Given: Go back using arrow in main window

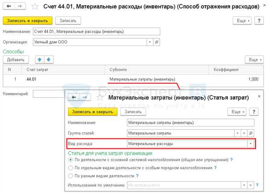Looking at the screenshot, I should [9, 6].
